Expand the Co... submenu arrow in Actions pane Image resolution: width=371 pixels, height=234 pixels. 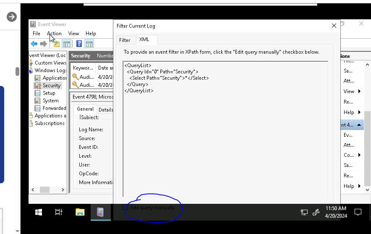(x=359, y=155)
